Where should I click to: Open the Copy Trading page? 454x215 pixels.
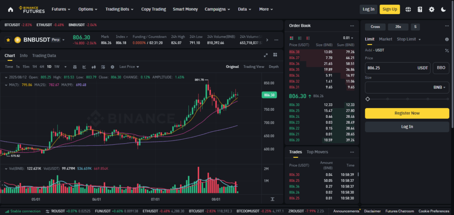click(153, 9)
